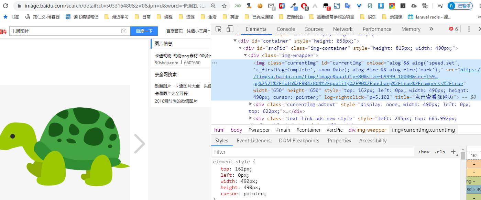Open the Properties pane tab
Viewport: 481px width, 200px height.
(339, 141)
